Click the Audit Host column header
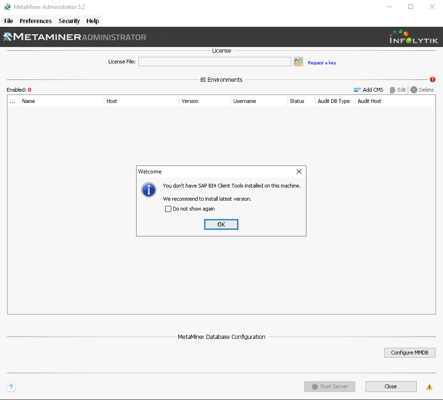This screenshot has width=443, height=400. [x=395, y=101]
